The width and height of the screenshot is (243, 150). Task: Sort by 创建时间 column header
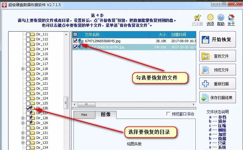(178, 34)
